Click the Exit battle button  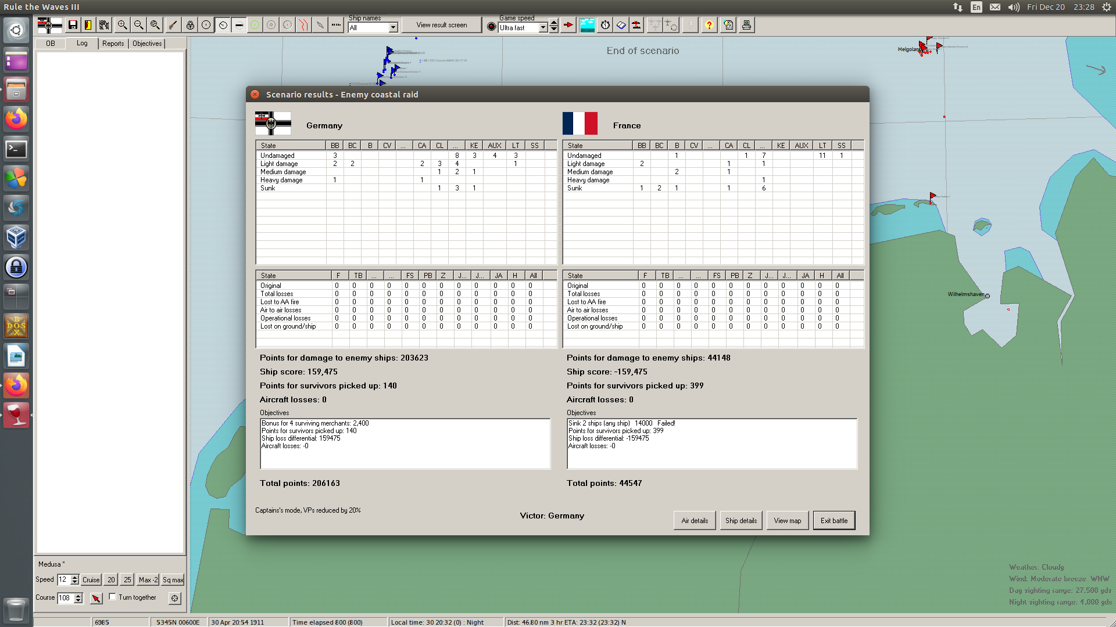pyautogui.click(x=834, y=521)
